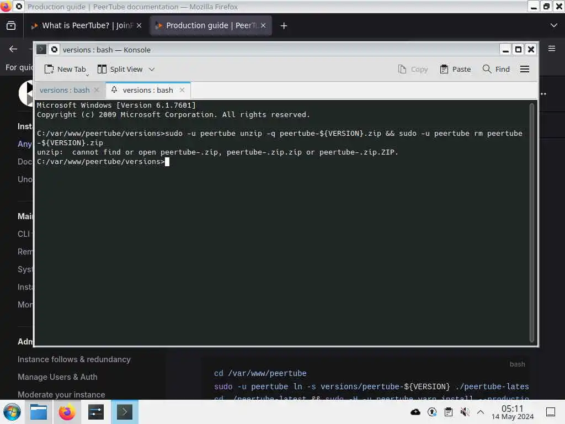Image resolution: width=565 pixels, height=424 pixels.
Task: Select the active versions : bash tab with bell
Action: click(148, 90)
